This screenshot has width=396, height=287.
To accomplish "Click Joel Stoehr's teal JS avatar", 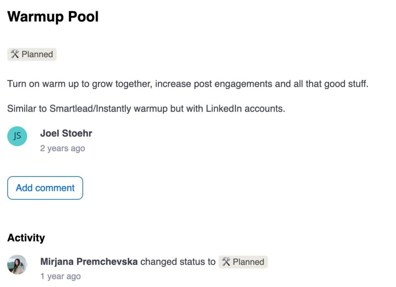I will [17, 136].
